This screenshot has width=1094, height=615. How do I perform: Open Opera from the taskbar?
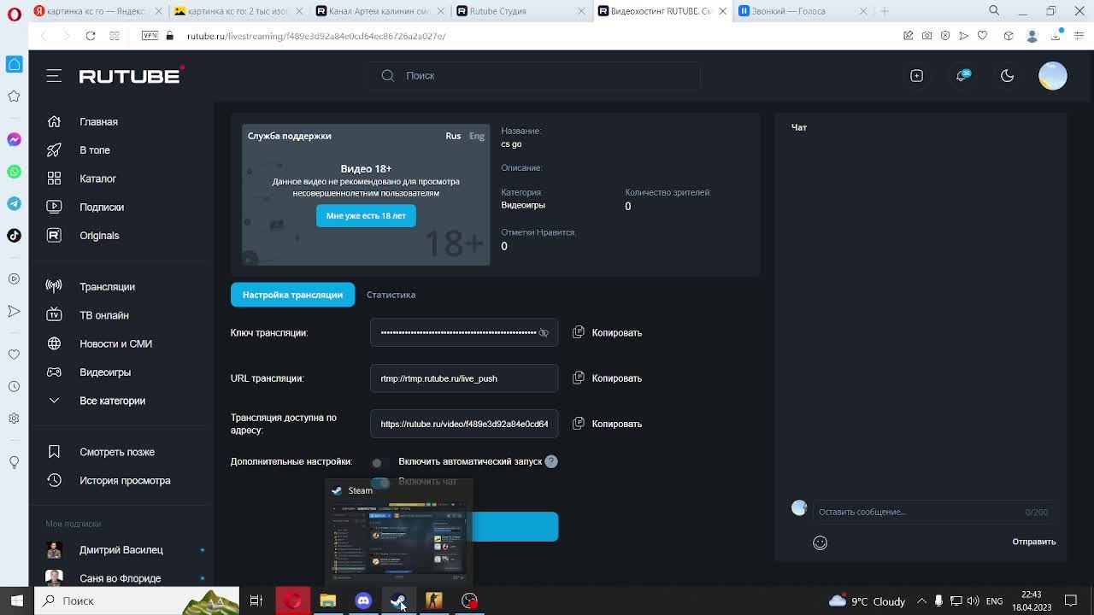(x=292, y=600)
